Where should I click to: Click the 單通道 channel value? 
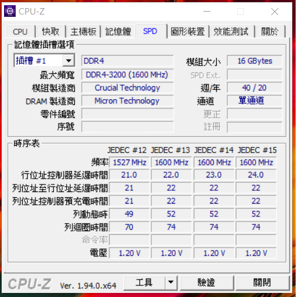coord(254,101)
